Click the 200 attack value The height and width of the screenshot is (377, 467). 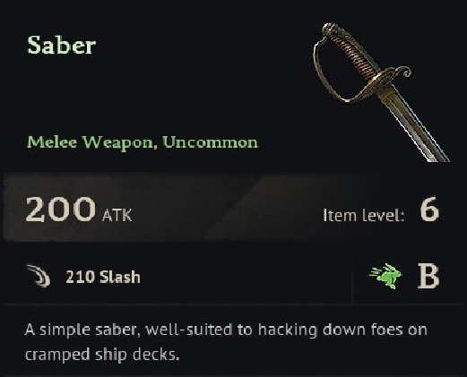pyautogui.click(x=61, y=210)
